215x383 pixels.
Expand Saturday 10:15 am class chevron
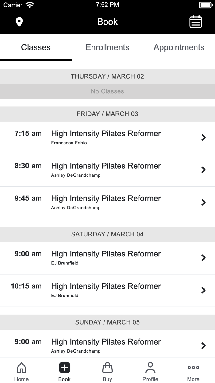(203, 290)
